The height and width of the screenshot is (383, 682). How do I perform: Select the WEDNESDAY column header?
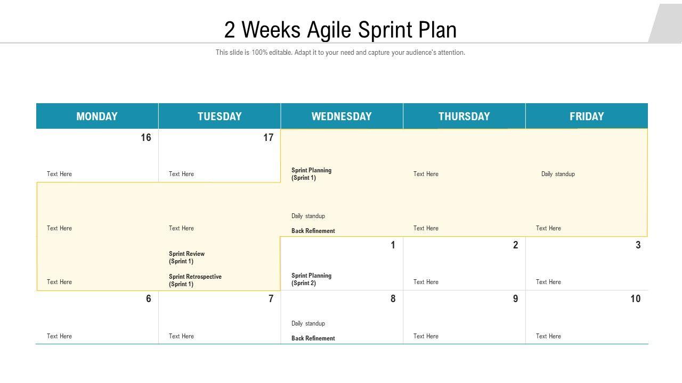[342, 116]
